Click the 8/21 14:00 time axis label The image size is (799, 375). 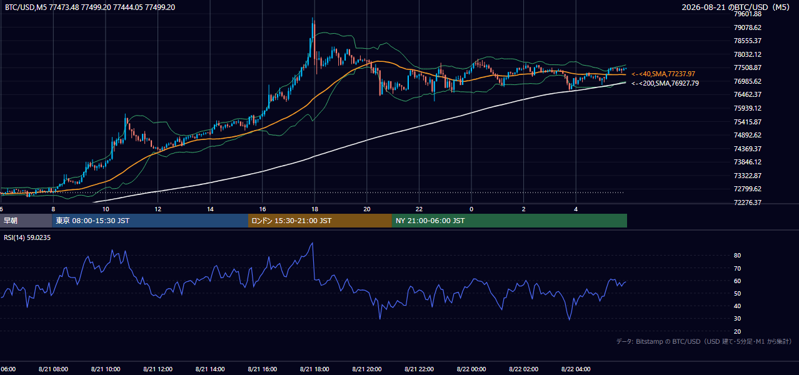(210, 369)
